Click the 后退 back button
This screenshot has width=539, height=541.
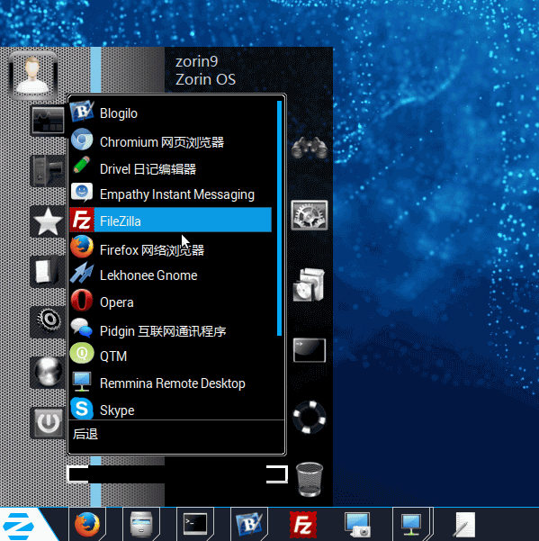pyautogui.click(x=85, y=434)
